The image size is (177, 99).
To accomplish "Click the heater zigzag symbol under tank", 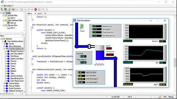I will (x=99, y=64).
